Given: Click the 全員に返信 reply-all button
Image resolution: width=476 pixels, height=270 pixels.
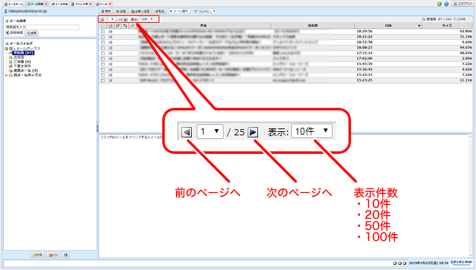Looking at the screenshot, I should (x=140, y=11).
